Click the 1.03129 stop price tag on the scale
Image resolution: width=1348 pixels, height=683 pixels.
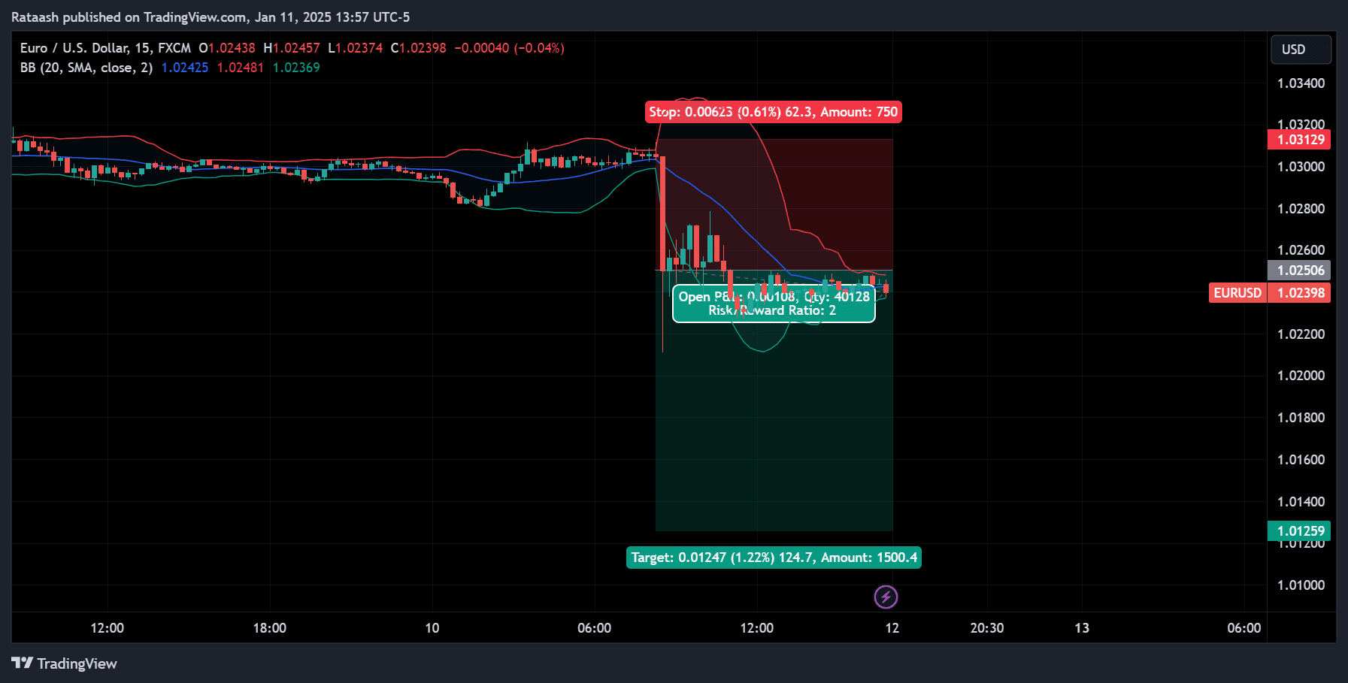[1299, 140]
